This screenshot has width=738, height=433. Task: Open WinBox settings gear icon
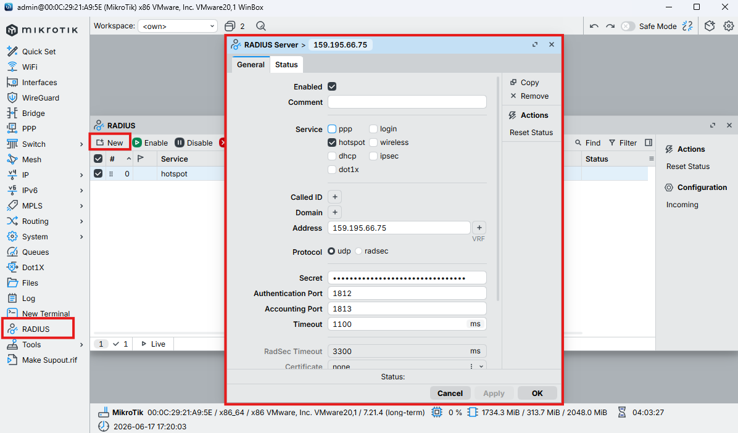coord(729,26)
